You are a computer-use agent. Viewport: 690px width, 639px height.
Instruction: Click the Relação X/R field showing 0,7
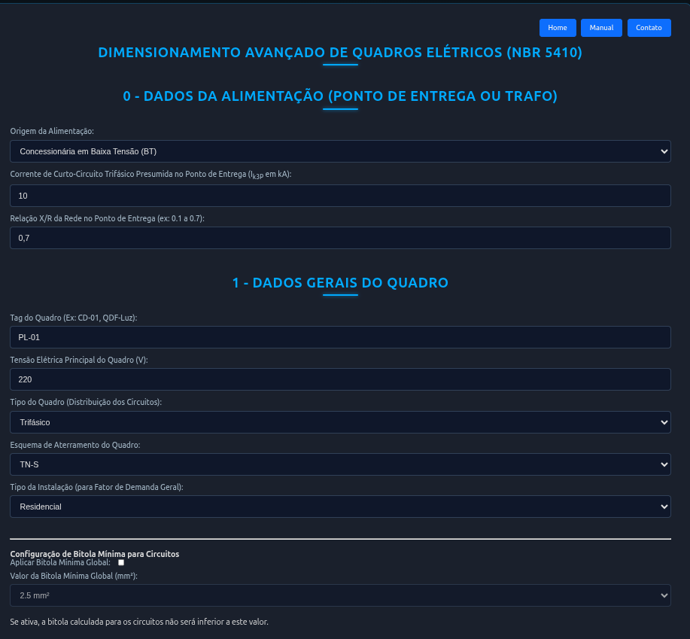[x=340, y=237]
